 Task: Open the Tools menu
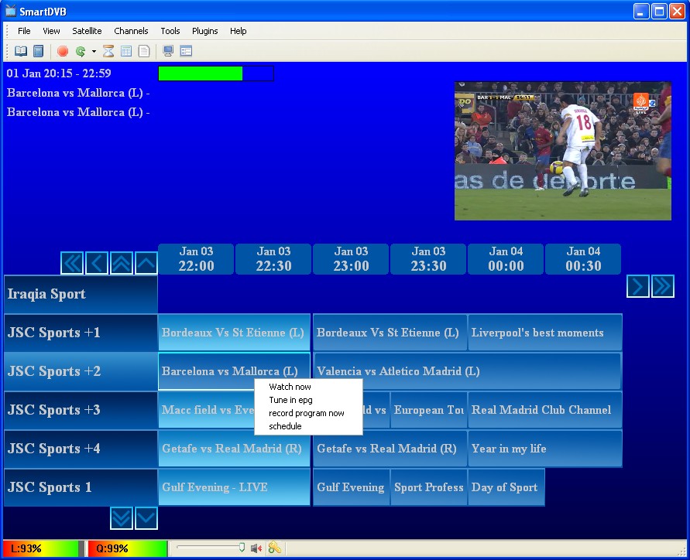click(x=170, y=31)
